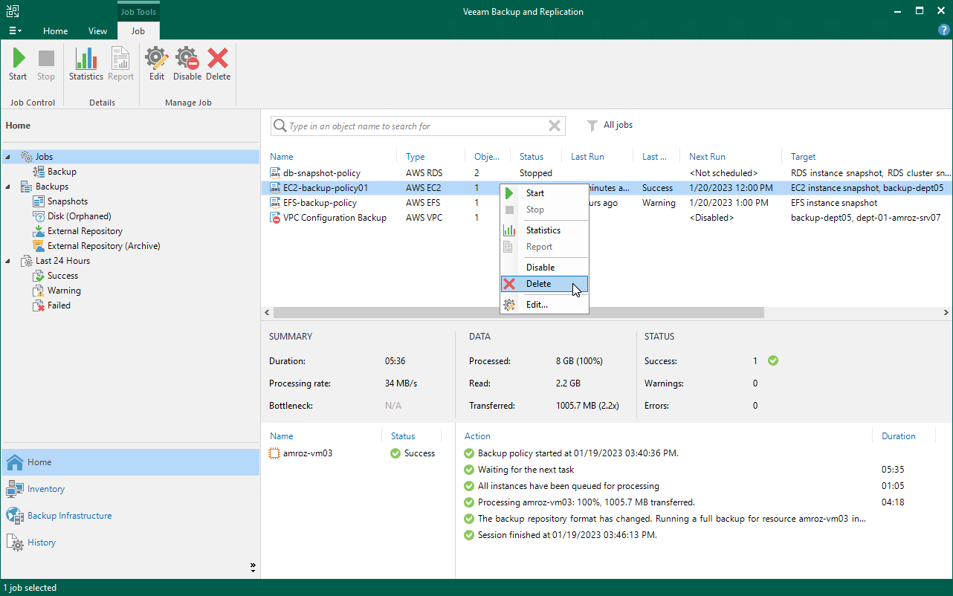This screenshot has width=953, height=596.
Task: Select Jobs in the navigation tree
Action: pyautogui.click(x=44, y=157)
